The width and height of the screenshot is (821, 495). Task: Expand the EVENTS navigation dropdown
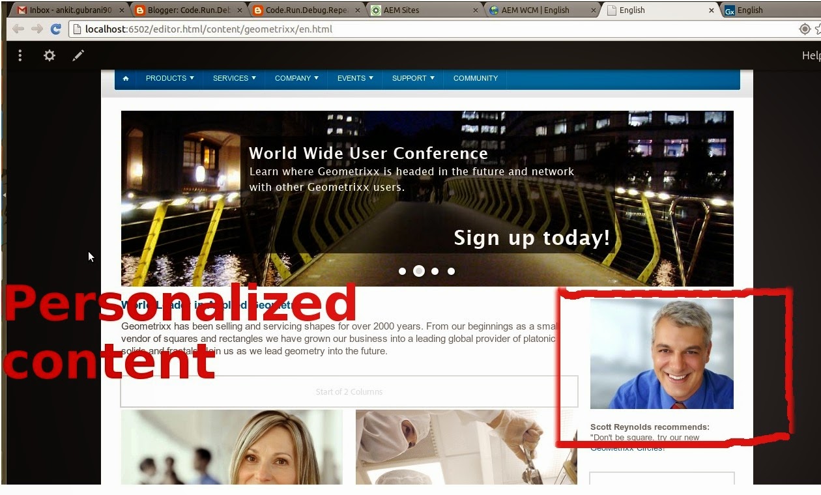354,78
